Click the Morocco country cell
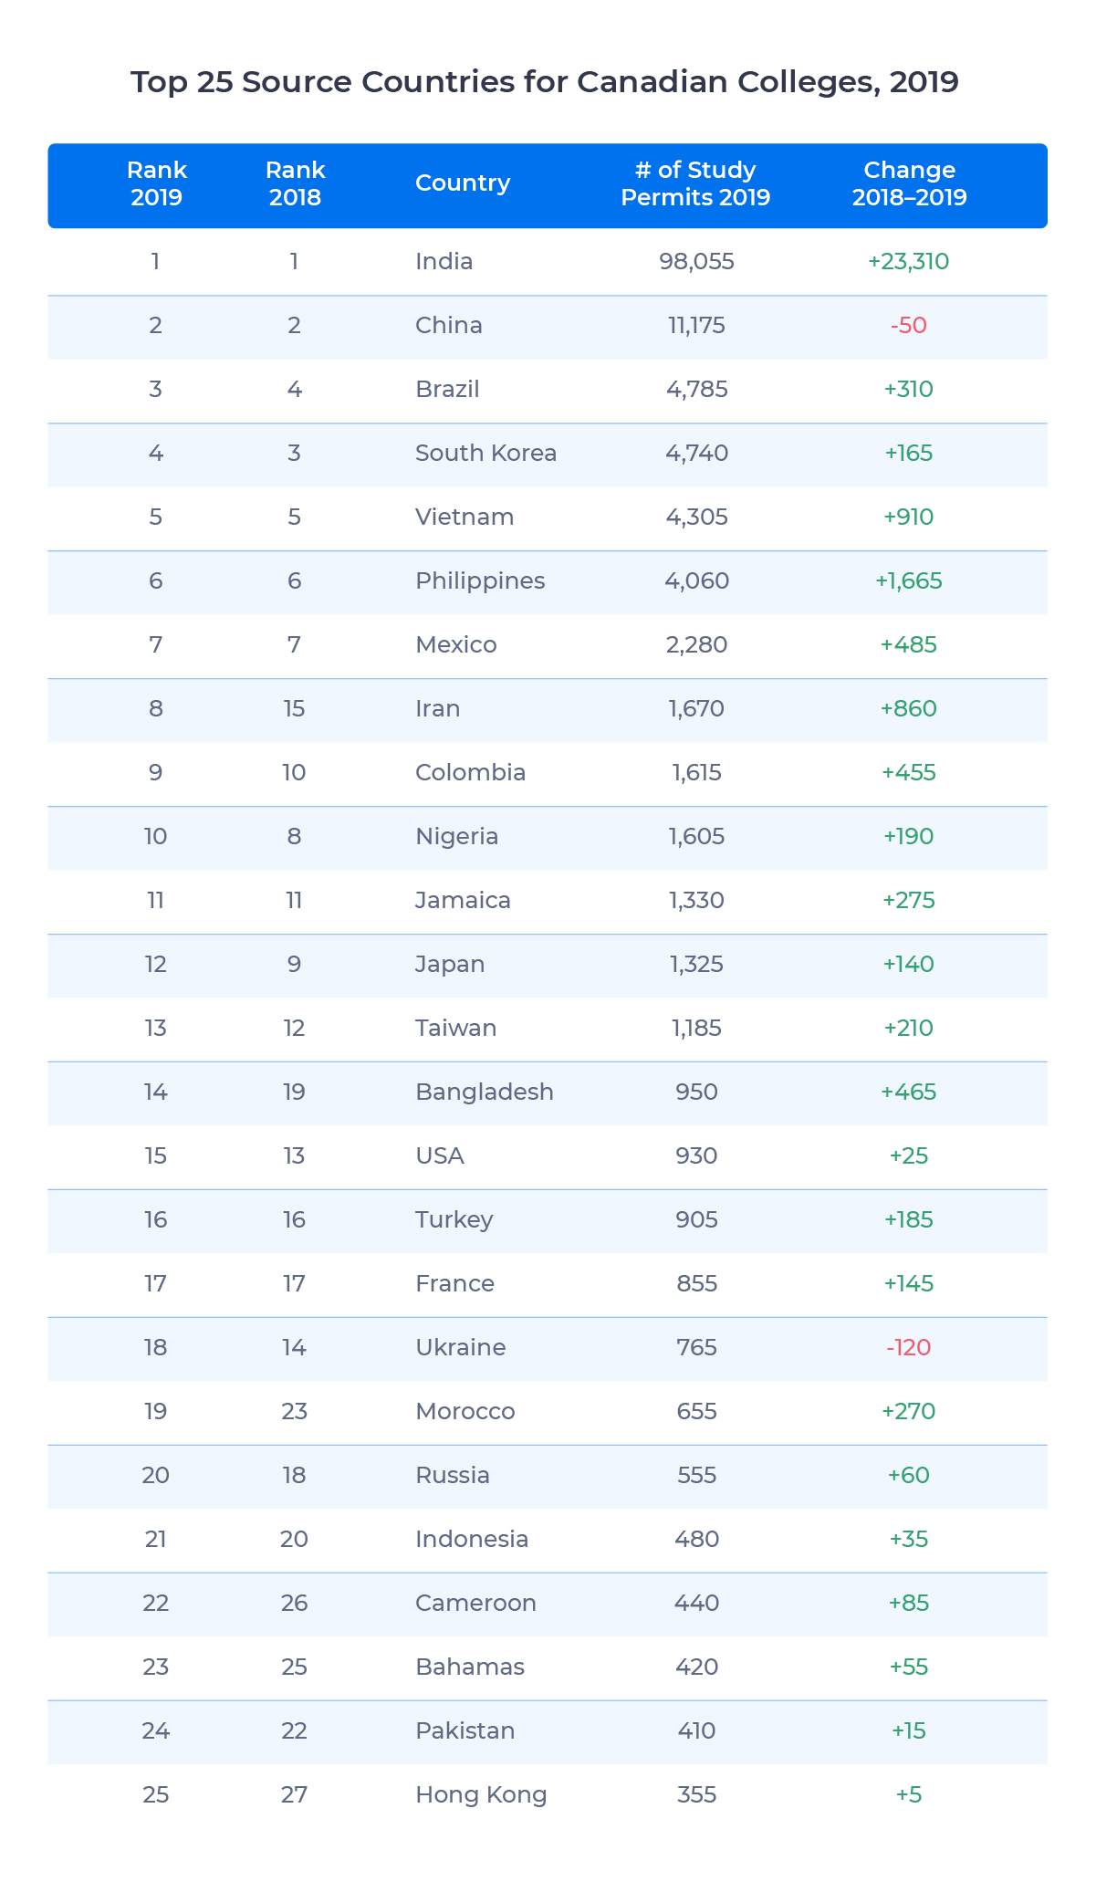This screenshot has height=1892, width=1096. pyautogui.click(x=465, y=1411)
